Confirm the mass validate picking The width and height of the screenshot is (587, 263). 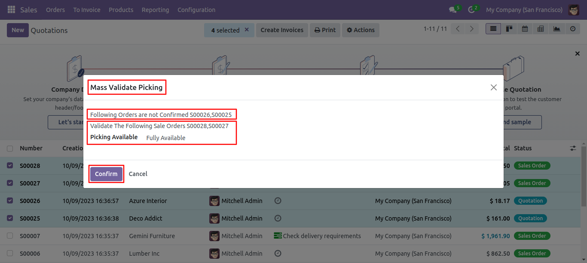[106, 174]
